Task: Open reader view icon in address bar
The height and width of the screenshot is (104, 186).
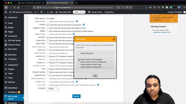Action: (x=118, y=8)
